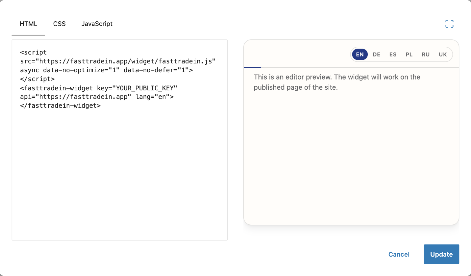The width and height of the screenshot is (471, 276).
Task: Click the Update button
Action: (441, 254)
